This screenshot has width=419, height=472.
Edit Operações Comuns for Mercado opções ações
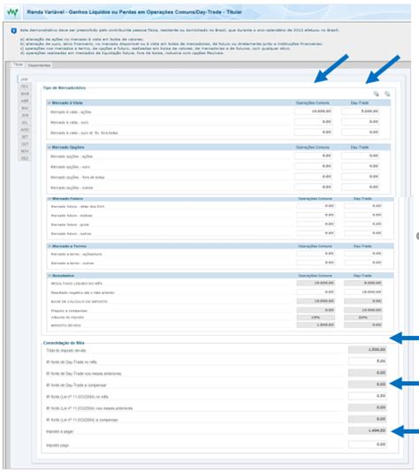pos(313,156)
